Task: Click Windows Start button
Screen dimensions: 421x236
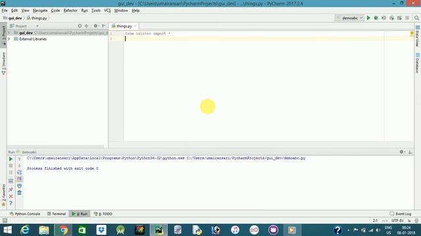Action: point(7,230)
